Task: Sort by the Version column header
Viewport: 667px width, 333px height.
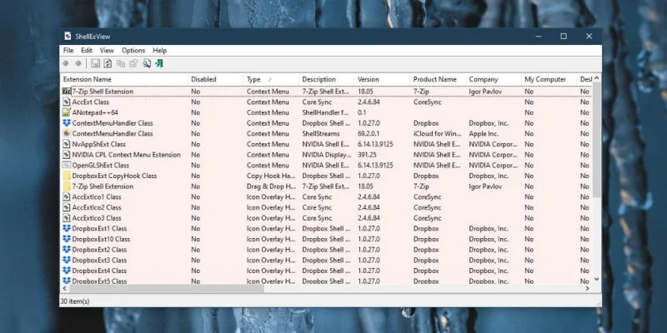Action: point(383,79)
